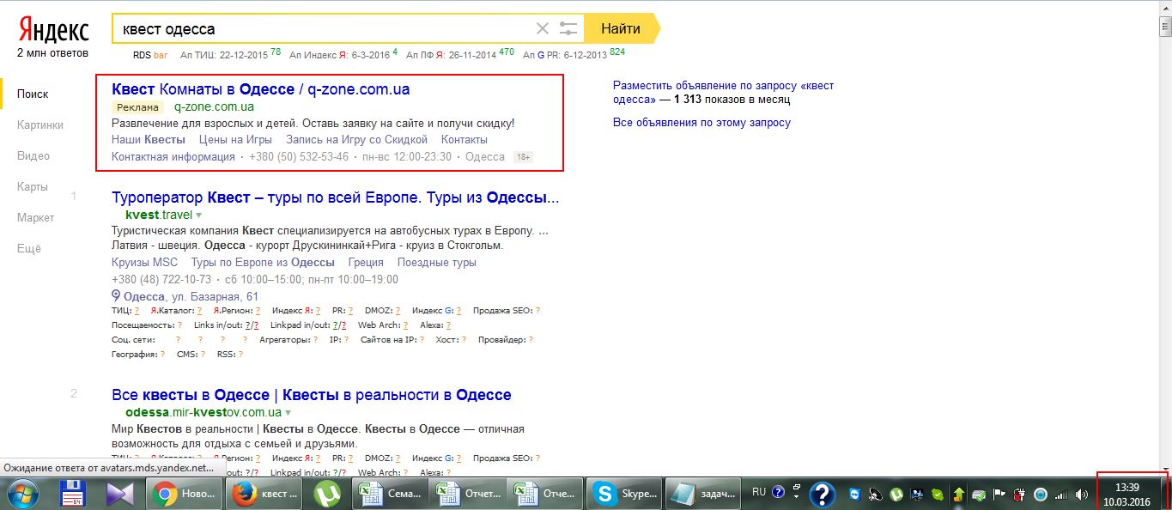The height and width of the screenshot is (510, 1172).
Task: Click the RU language indicator
Action: (759, 492)
